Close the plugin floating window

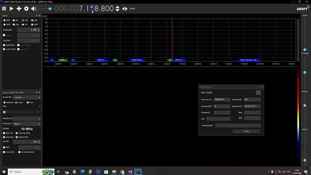click(262, 87)
